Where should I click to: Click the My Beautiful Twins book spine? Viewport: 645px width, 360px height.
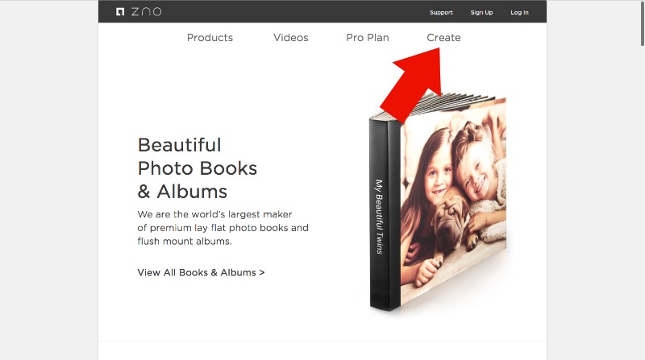(x=385, y=213)
